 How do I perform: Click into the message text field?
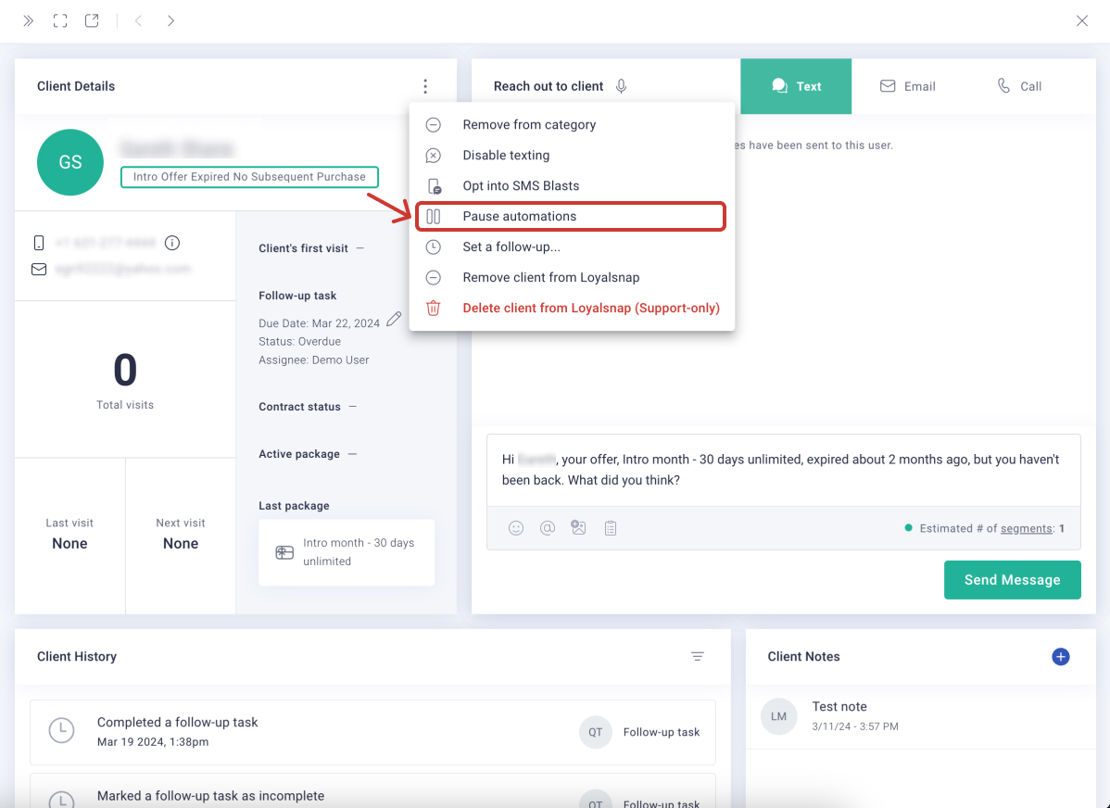(x=783, y=470)
